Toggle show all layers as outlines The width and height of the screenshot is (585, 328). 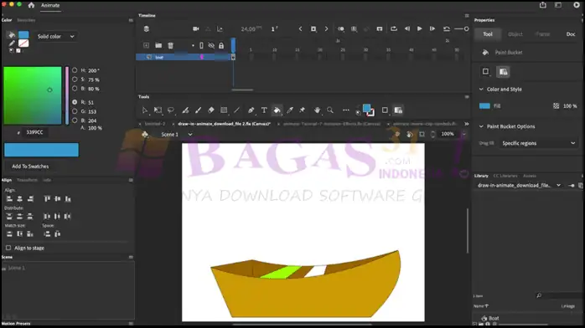tap(201, 45)
